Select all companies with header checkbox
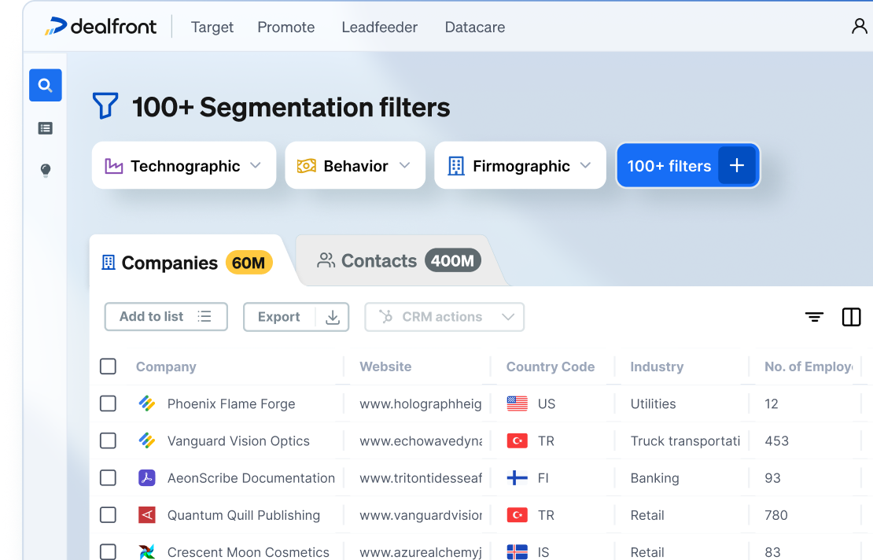The height and width of the screenshot is (560, 873). tap(108, 367)
